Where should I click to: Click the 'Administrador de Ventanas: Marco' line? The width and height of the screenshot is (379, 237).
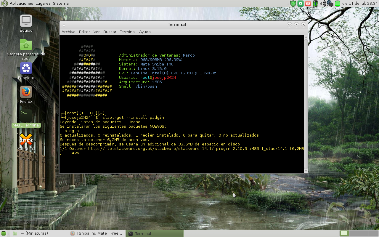157,55
